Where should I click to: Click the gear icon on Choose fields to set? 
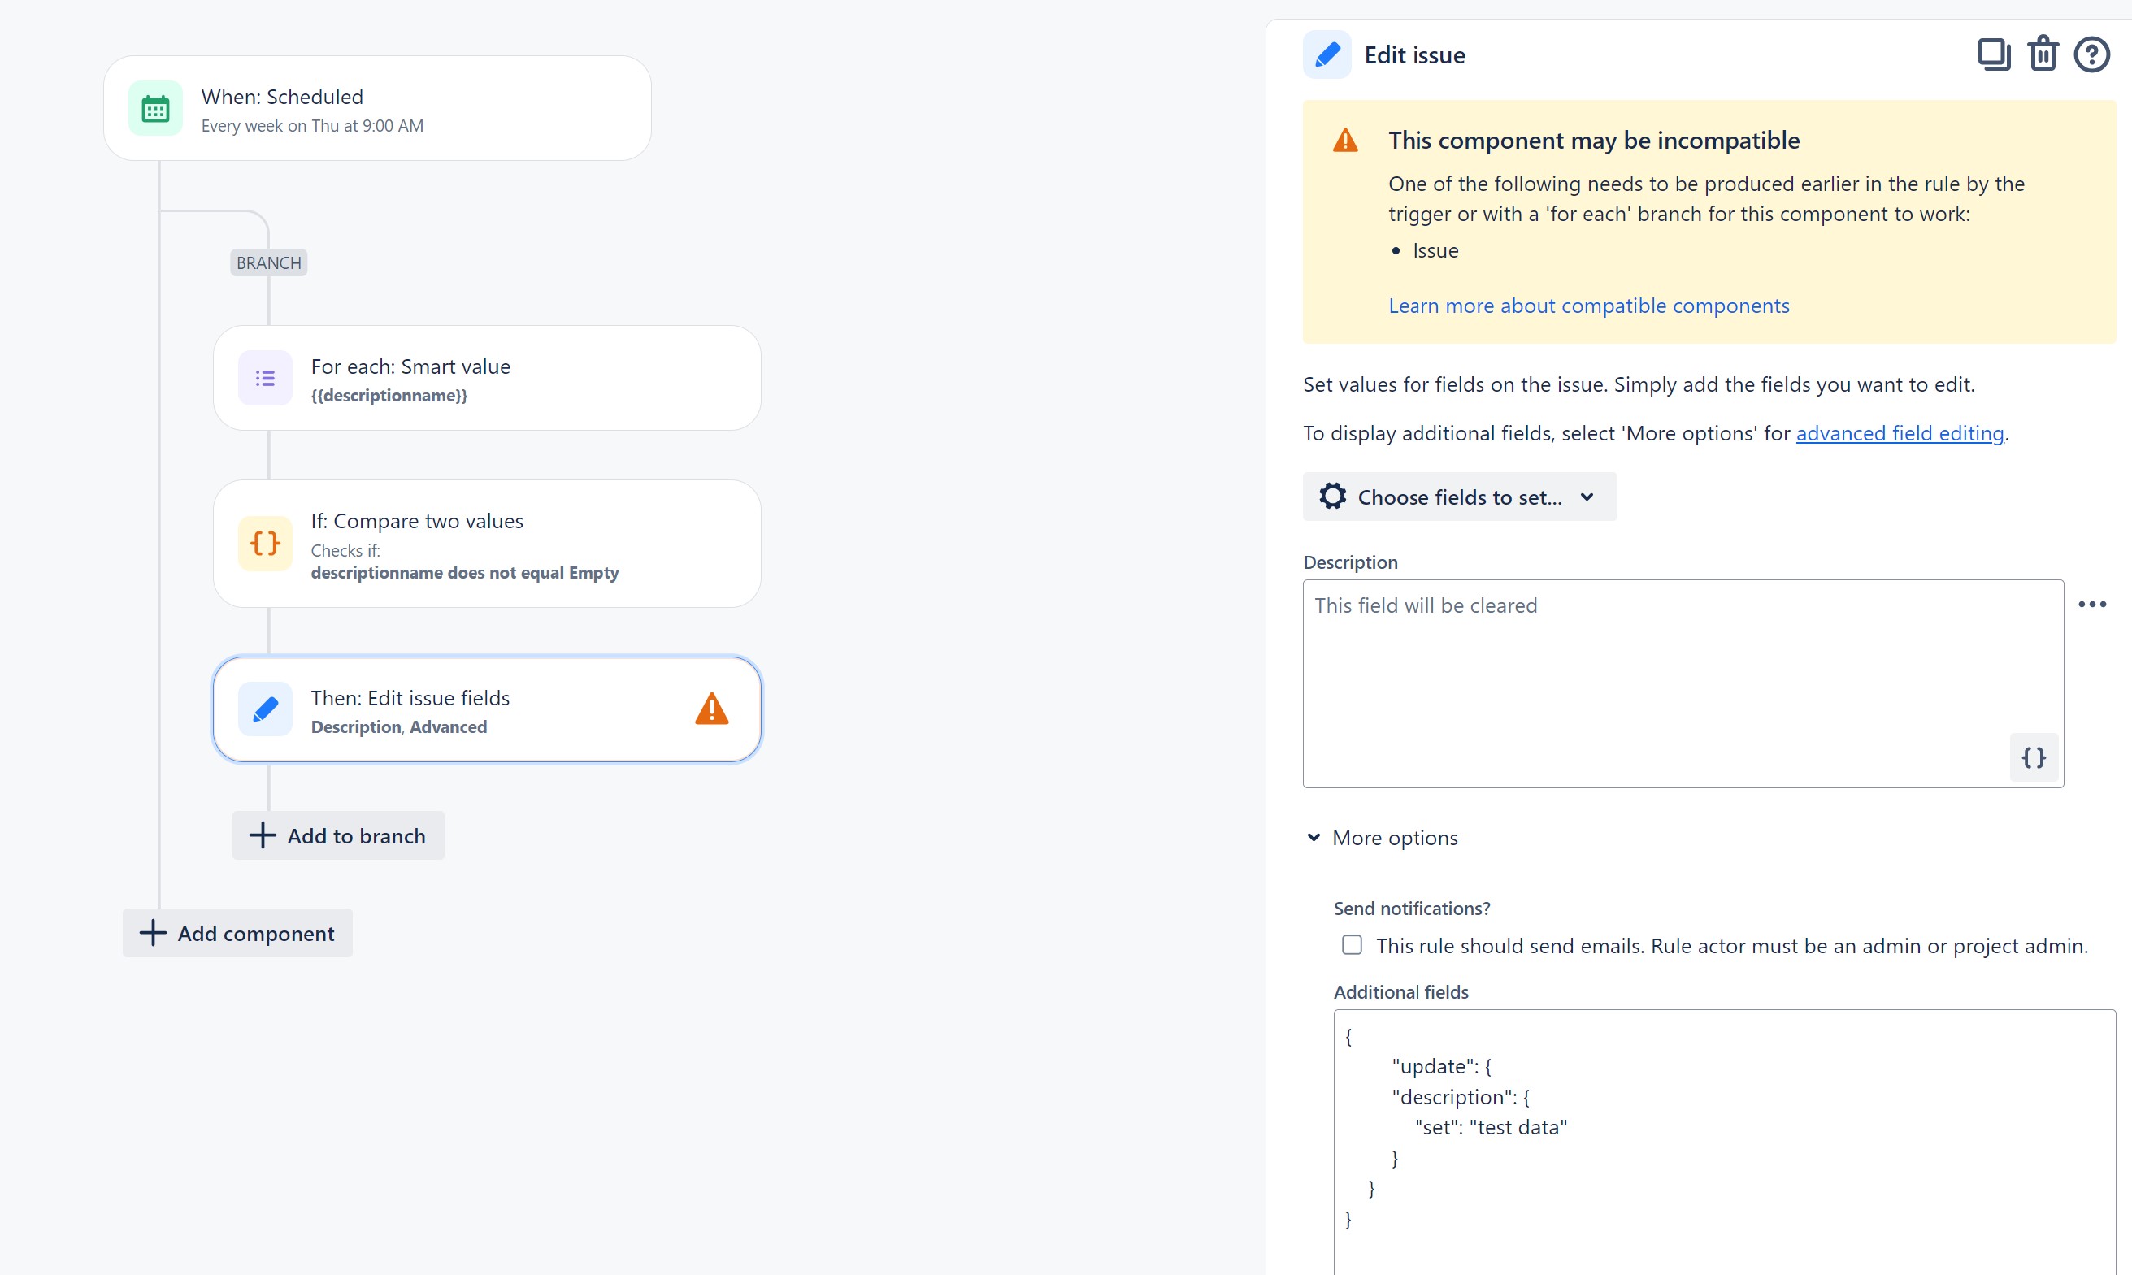tap(1333, 497)
